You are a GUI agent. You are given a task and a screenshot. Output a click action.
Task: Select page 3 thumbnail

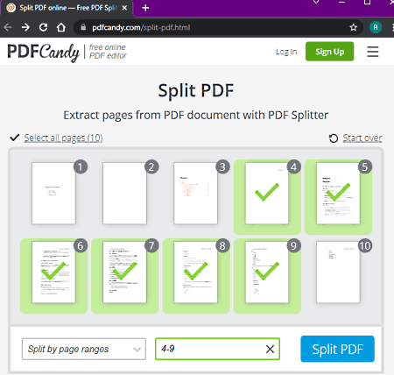point(196,194)
